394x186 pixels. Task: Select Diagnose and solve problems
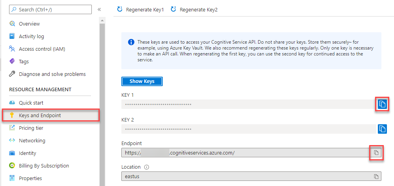tap(48, 74)
